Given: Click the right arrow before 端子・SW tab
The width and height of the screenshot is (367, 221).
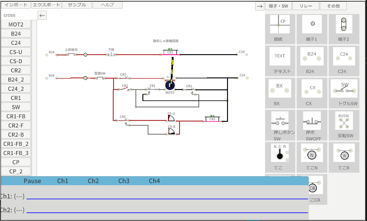Looking at the screenshot, I should [x=260, y=6].
